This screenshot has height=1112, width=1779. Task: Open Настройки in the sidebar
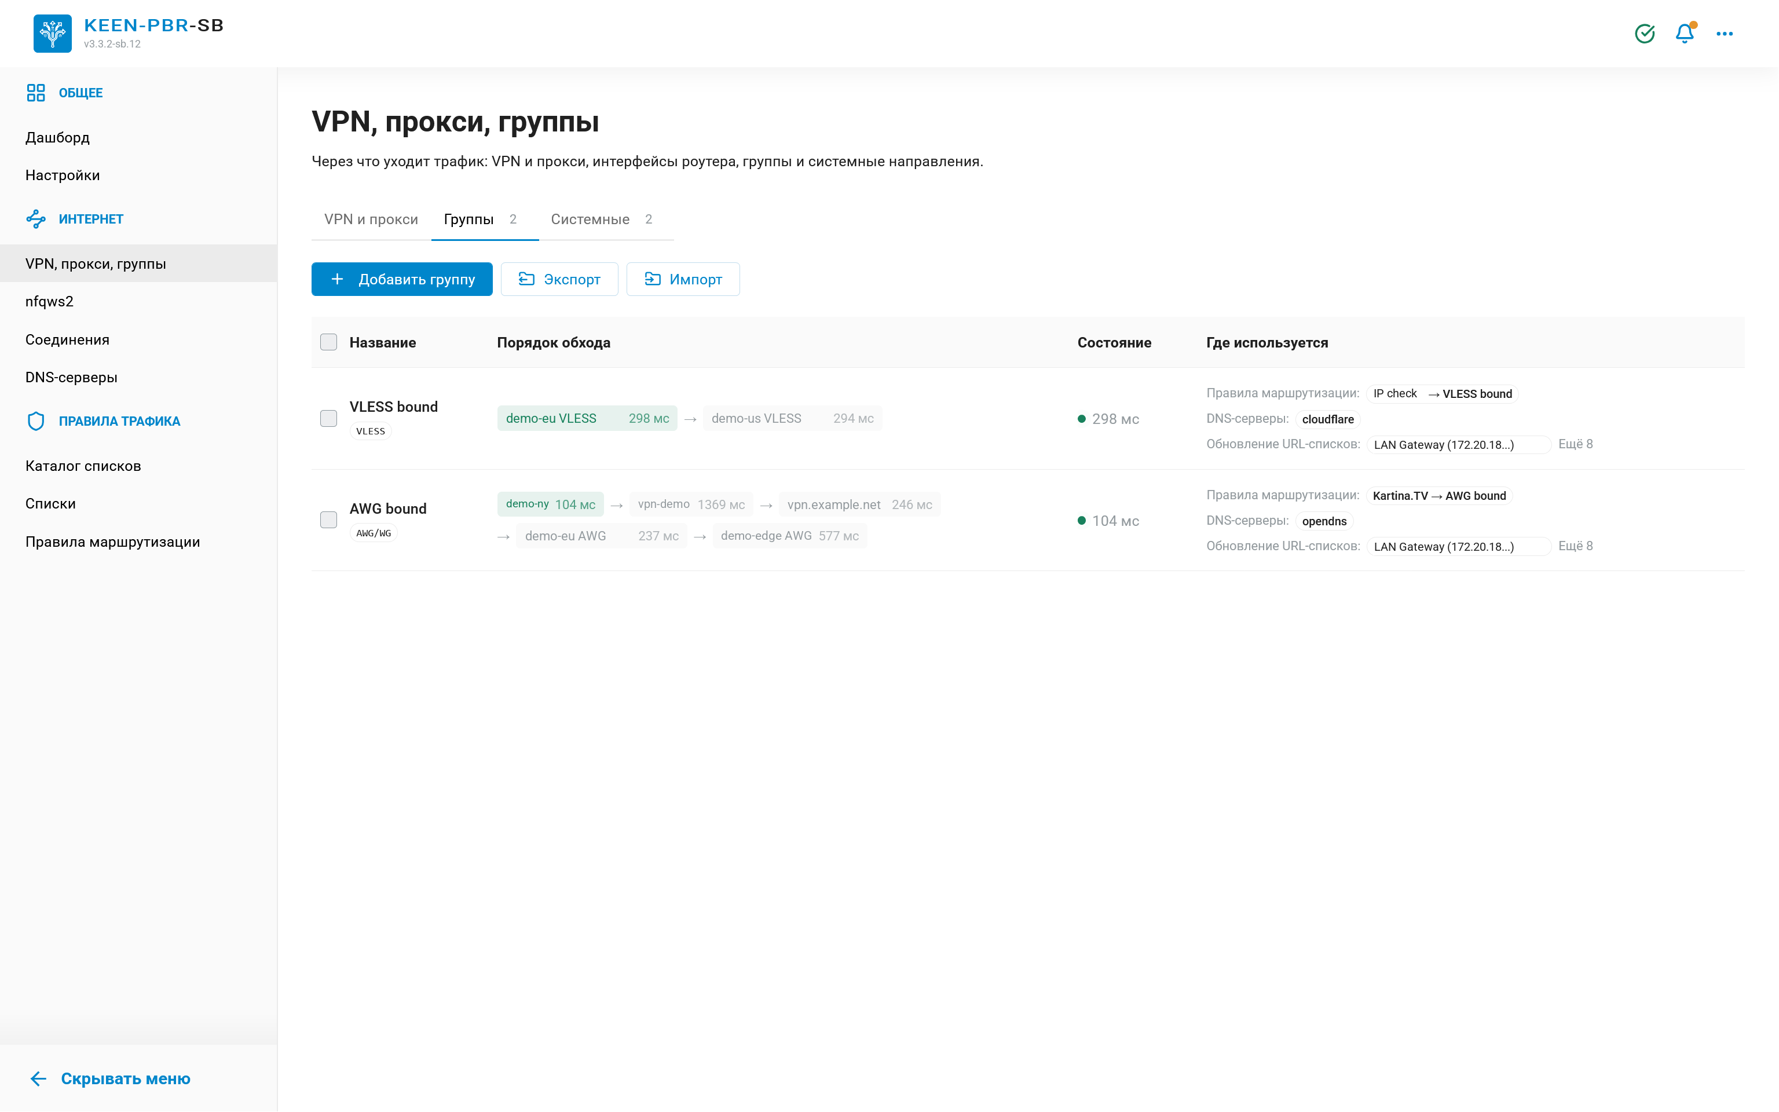pyautogui.click(x=138, y=175)
